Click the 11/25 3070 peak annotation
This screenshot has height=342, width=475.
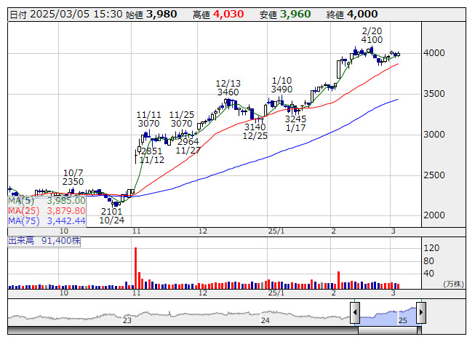pos(181,119)
